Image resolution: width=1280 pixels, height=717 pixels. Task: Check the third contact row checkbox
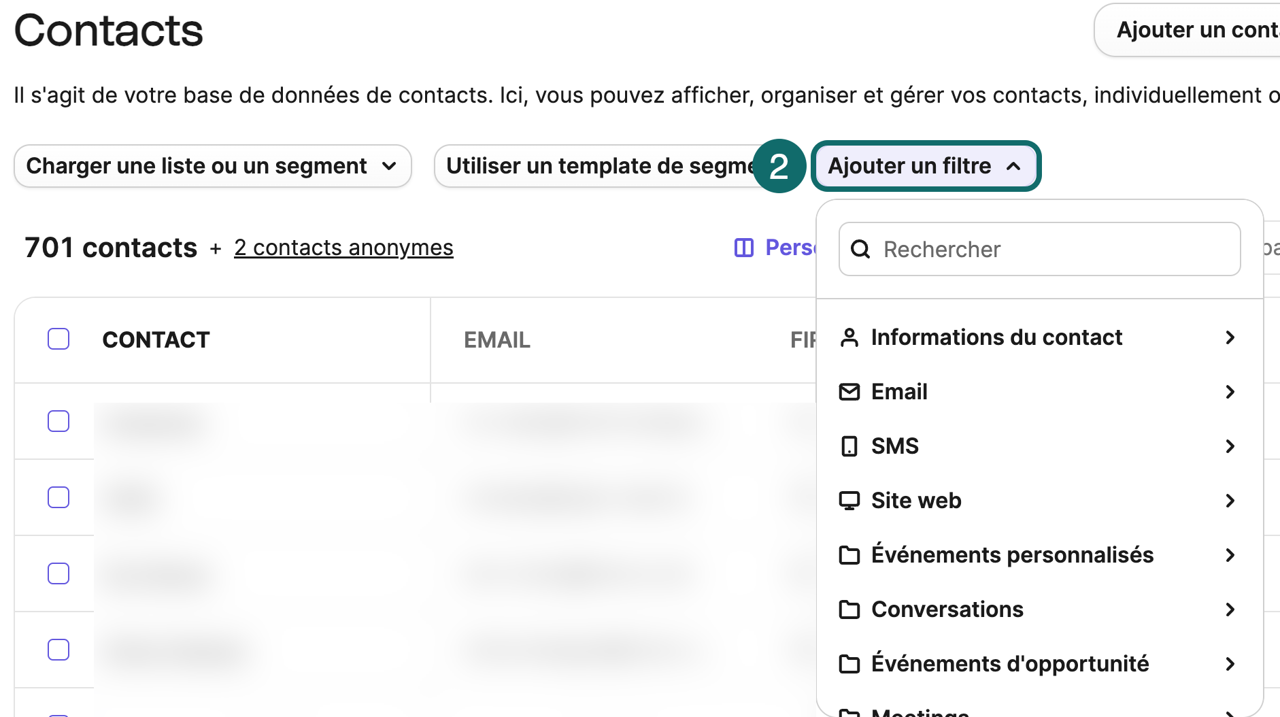pyautogui.click(x=58, y=573)
